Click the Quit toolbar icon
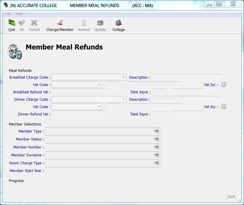The height and width of the screenshot is (205, 244). point(12,23)
